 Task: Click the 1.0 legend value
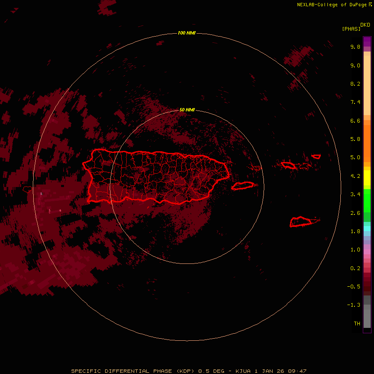click(x=355, y=250)
